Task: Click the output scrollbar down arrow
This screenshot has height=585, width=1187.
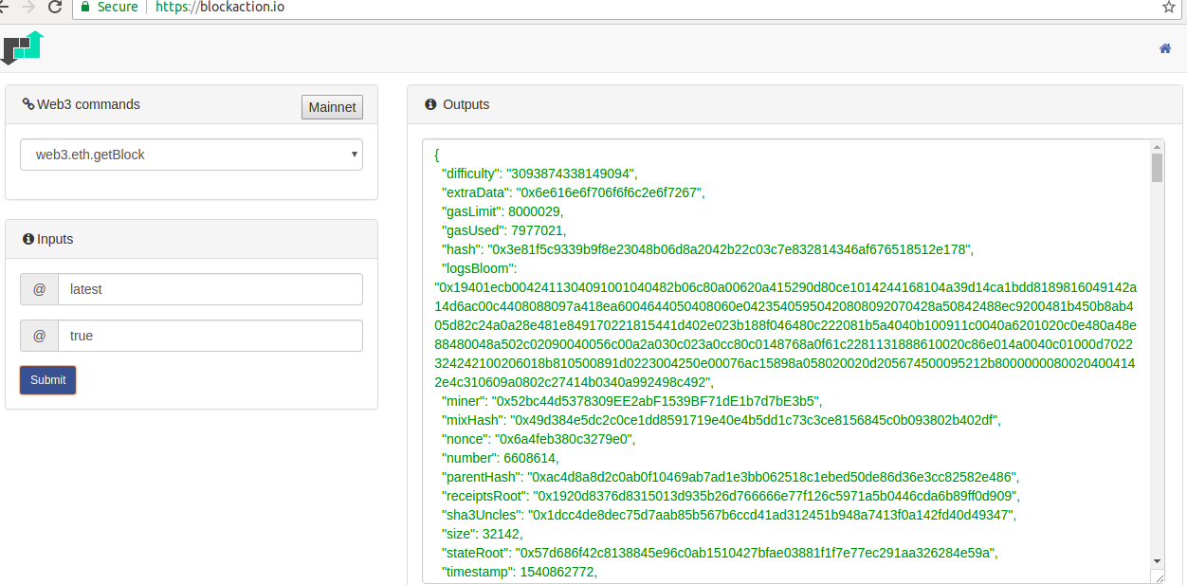Action: point(1157,561)
